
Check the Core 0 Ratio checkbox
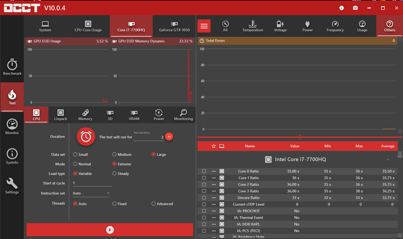(x=204, y=171)
